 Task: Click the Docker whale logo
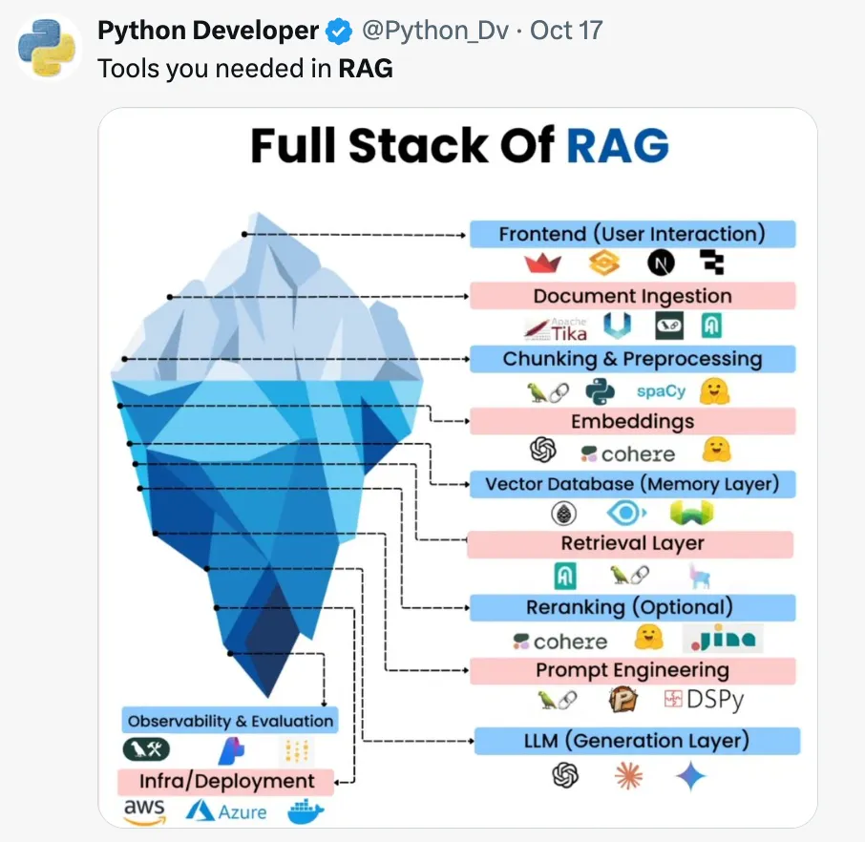(306, 811)
